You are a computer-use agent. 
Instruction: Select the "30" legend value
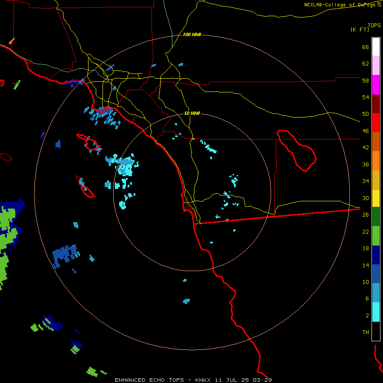[x=366, y=198]
